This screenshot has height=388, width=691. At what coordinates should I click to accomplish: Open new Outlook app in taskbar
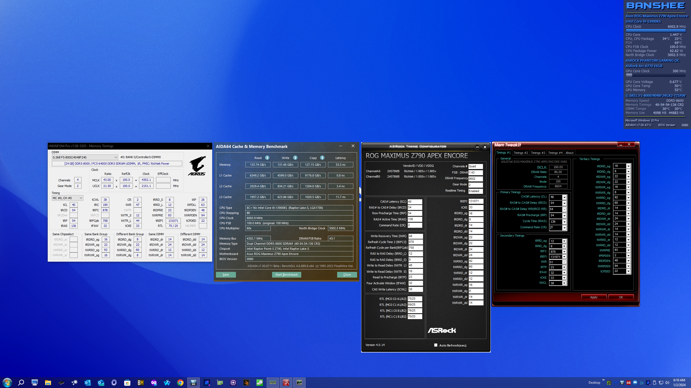(x=101, y=383)
